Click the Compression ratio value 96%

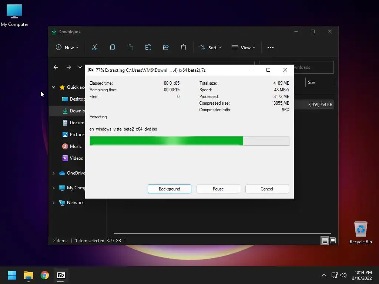click(x=285, y=110)
